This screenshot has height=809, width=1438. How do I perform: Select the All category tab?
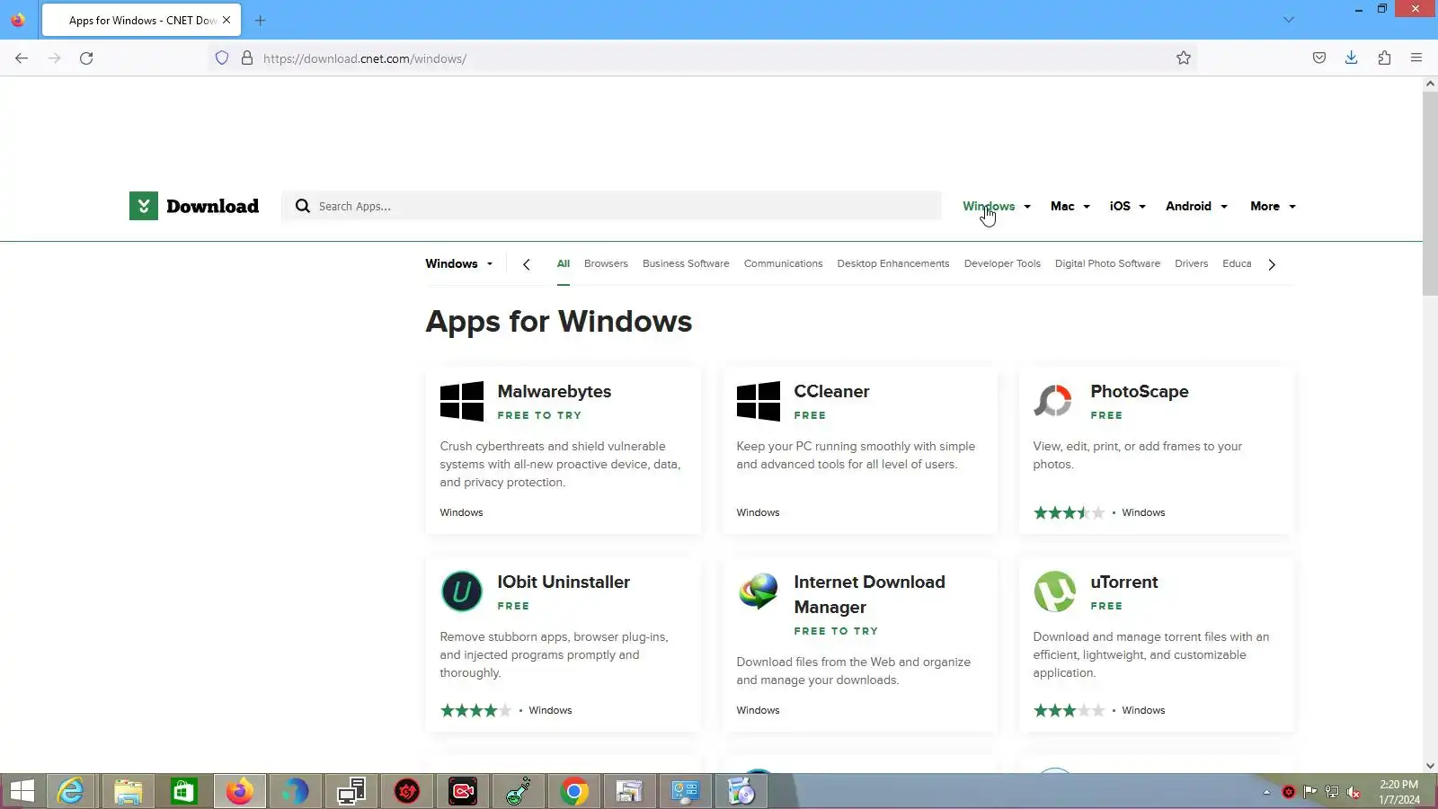[x=564, y=263]
